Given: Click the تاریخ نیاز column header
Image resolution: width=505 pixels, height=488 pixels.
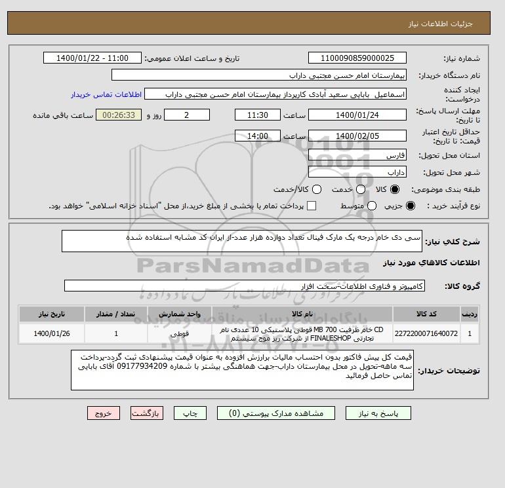Looking at the screenshot, I should [52, 314].
